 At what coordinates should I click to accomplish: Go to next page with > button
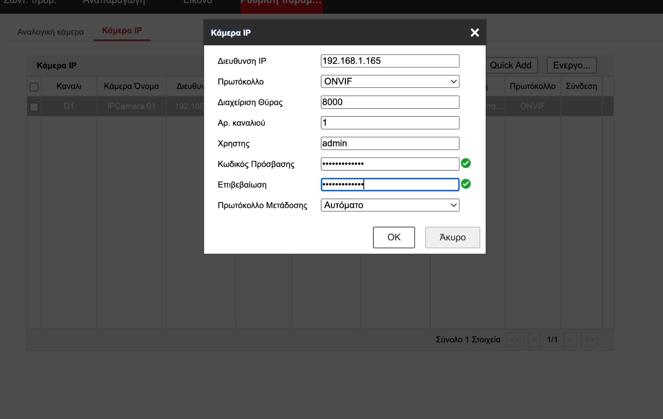click(x=570, y=340)
